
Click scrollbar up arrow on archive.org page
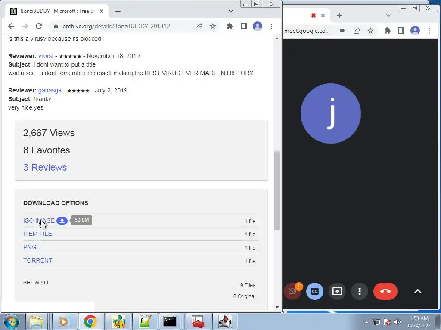(x=277, y=38)
